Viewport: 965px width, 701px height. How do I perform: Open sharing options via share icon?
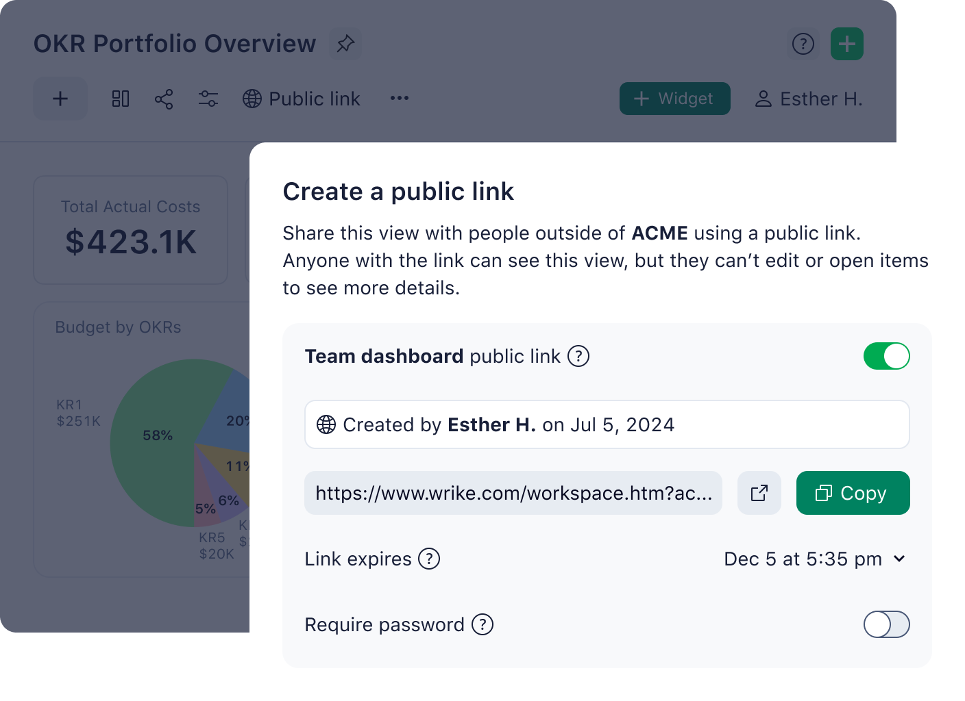[164, 99]
